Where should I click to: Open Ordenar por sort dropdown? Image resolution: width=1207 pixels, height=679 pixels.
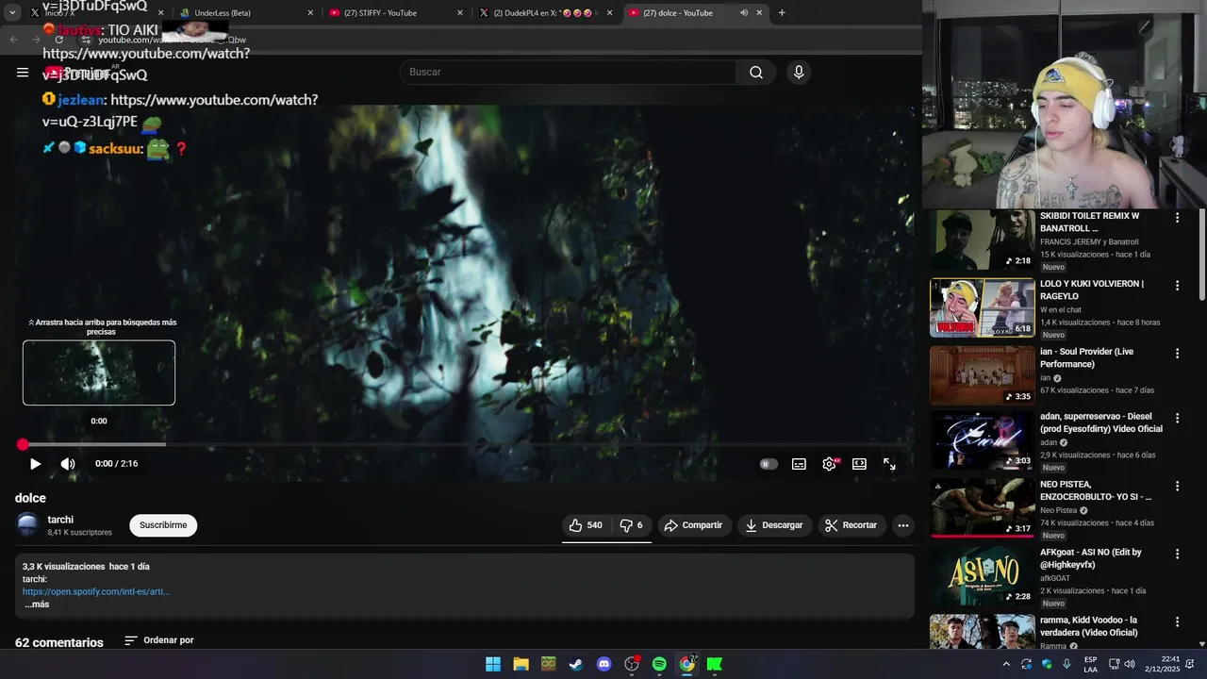pyautogui.click(x=159, y=640)
